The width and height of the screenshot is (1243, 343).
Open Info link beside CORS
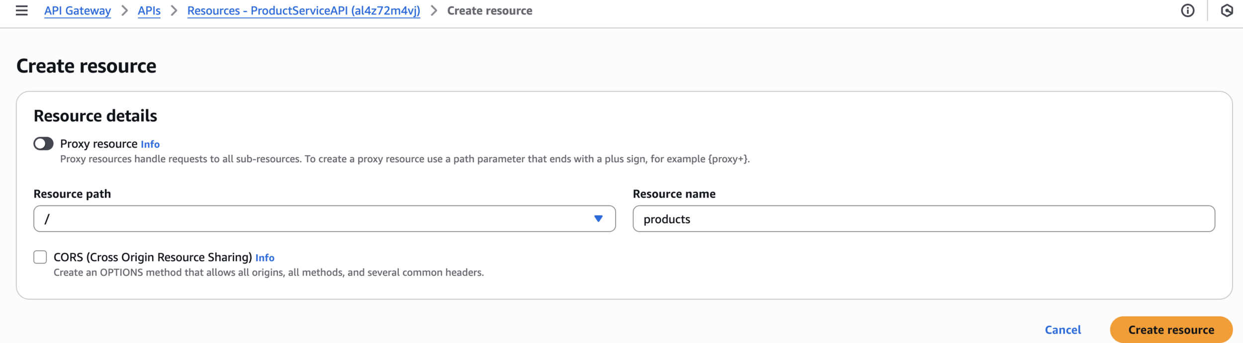[x=265, y=258]
